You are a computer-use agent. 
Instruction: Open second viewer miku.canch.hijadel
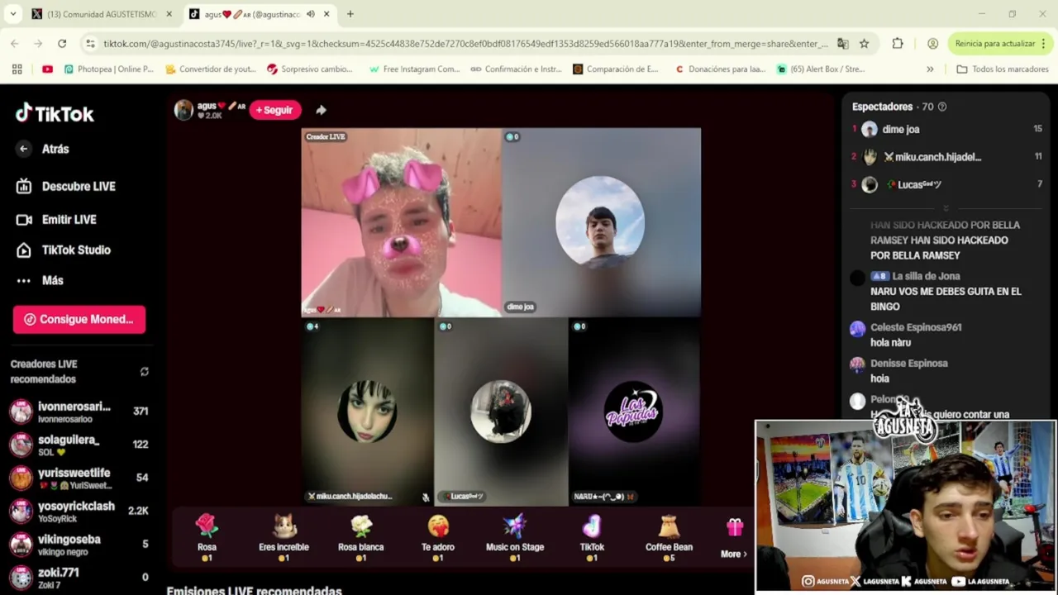947,157
